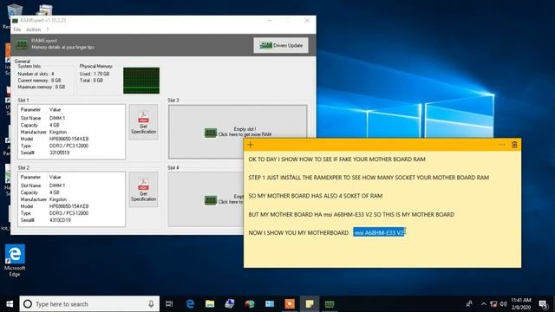This screenshot has width=555, height=312.
Task: Open the Action menu in RAMExpert
Action: coord(33,29)
